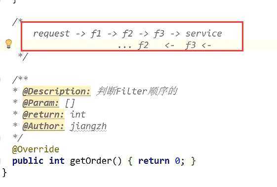
Task: Click the int type after @return
Action: coord(78,114)
